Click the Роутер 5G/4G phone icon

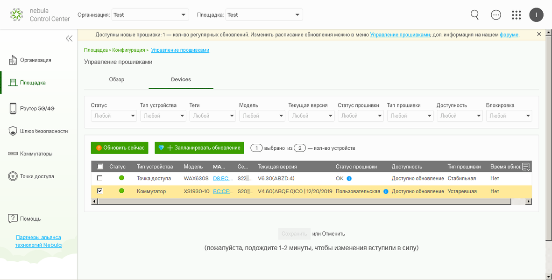13,108
